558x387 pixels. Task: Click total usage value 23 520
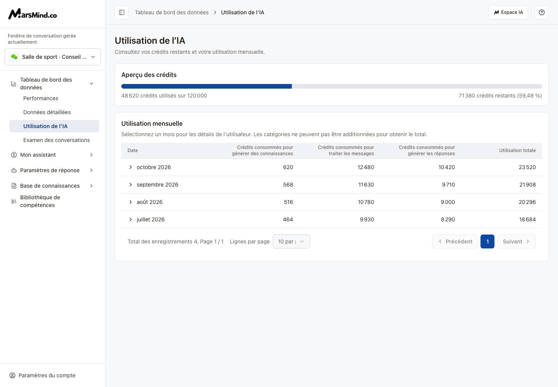click(x=527, y=167)
